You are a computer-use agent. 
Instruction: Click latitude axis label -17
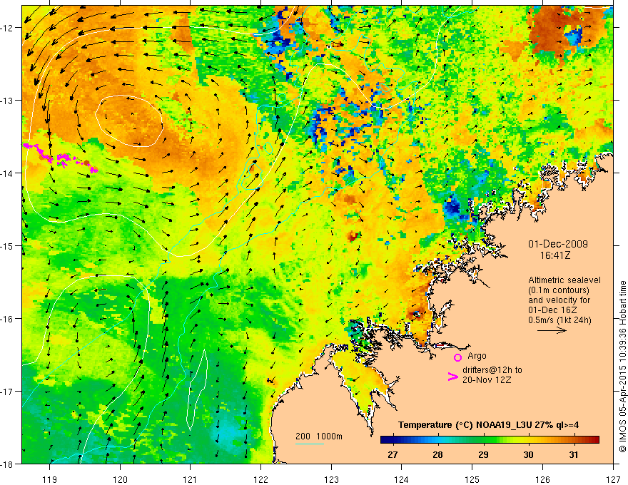pyautogui.click(x=8, y=392)
